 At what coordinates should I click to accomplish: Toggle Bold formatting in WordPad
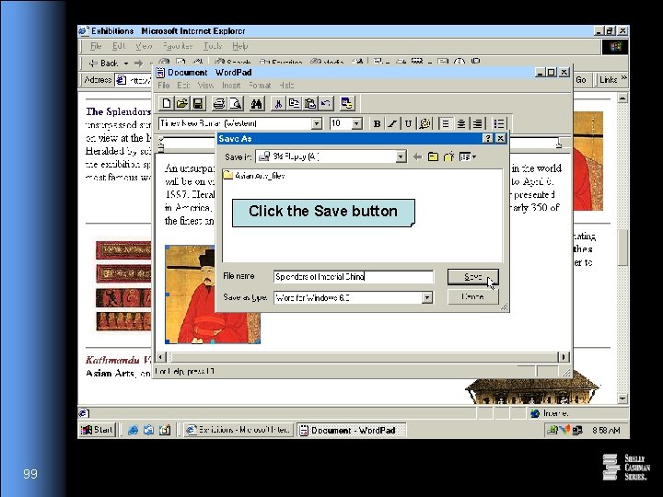coord(377,123)
